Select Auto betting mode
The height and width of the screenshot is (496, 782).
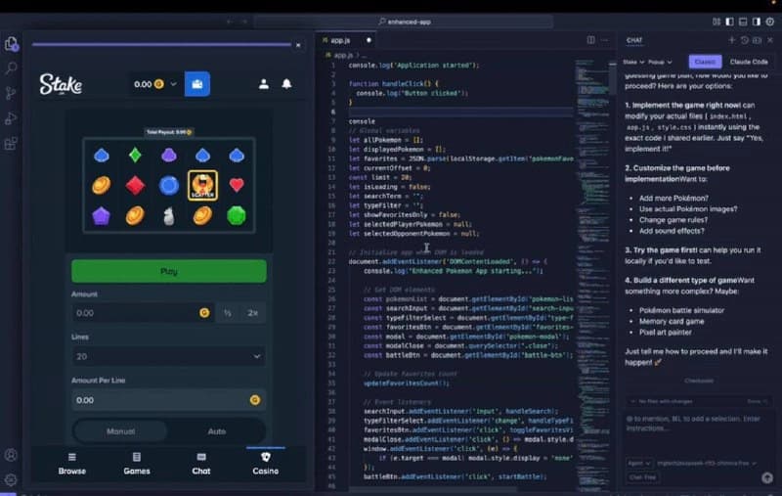216,431
